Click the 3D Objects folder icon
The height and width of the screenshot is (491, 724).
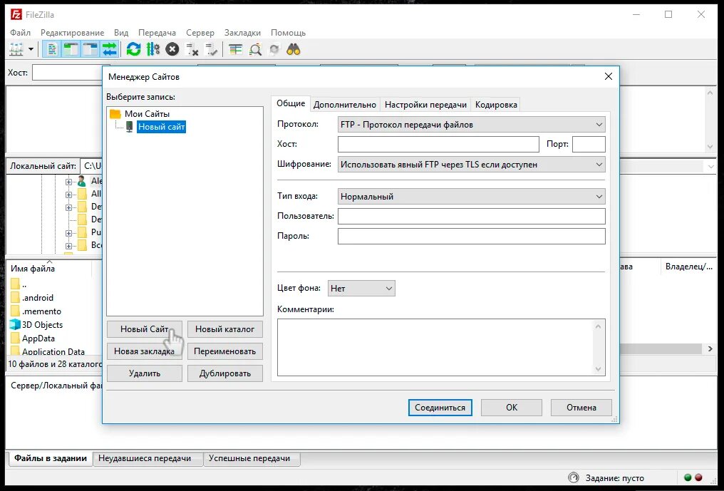(x=15, y=324)
